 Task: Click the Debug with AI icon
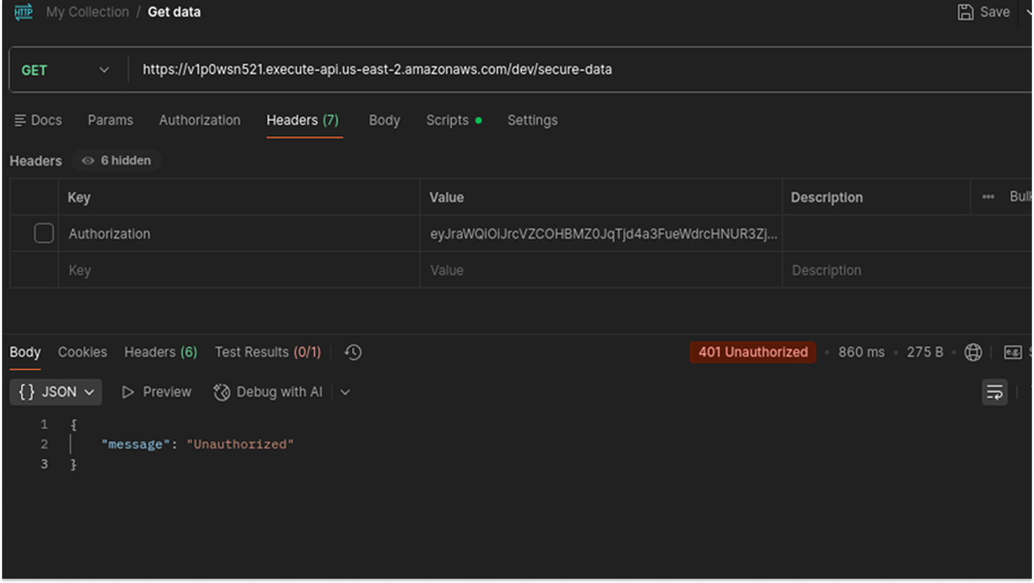tap(221, 392)
